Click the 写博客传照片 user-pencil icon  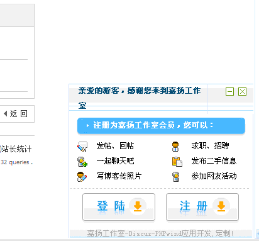82,177
